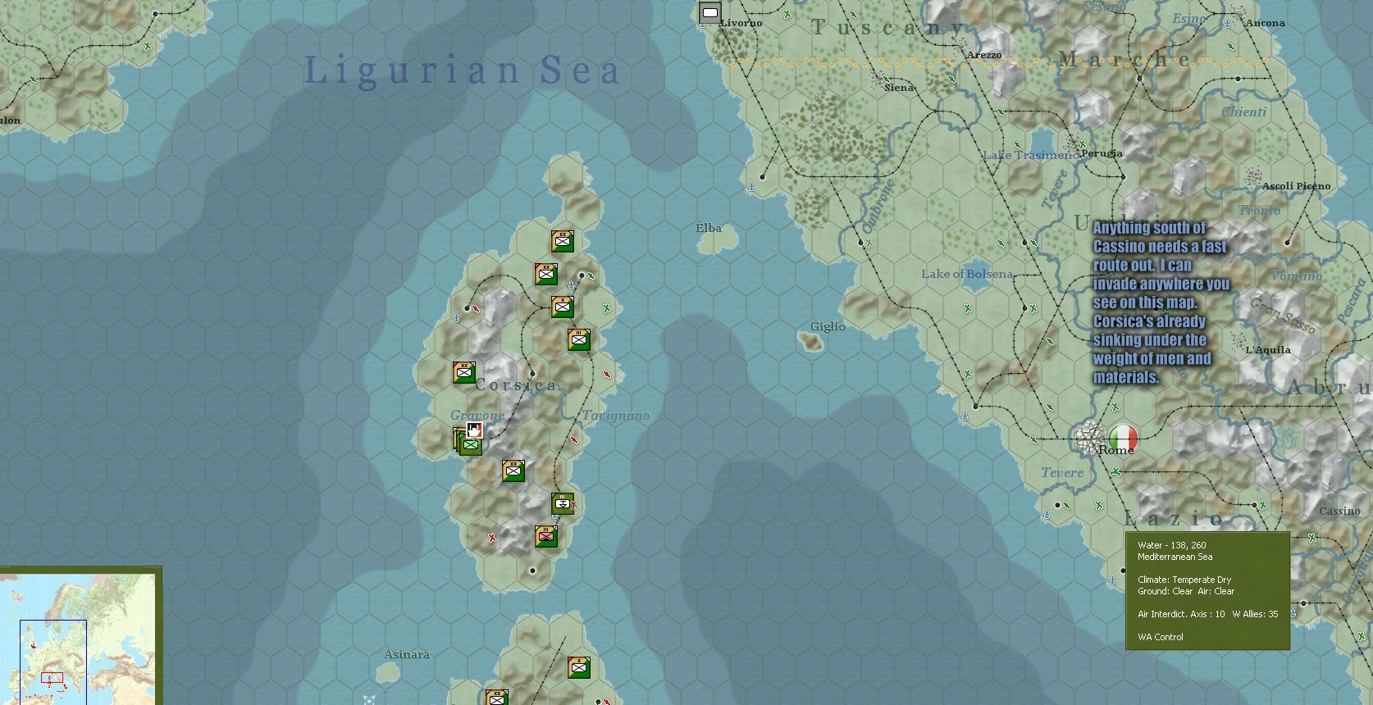Select the northernmost division counter on Corsica
Viewport: 1373px width, 705px height.
563,241
